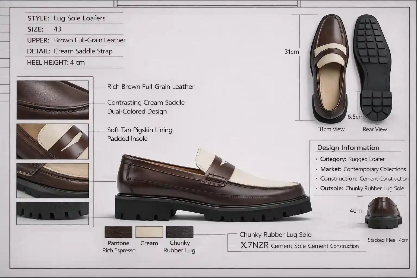Image resolution: width=417 pixels, height=278 pixels.
Task: Click the 'DETAIL:' label
Action: click(39, 51)
